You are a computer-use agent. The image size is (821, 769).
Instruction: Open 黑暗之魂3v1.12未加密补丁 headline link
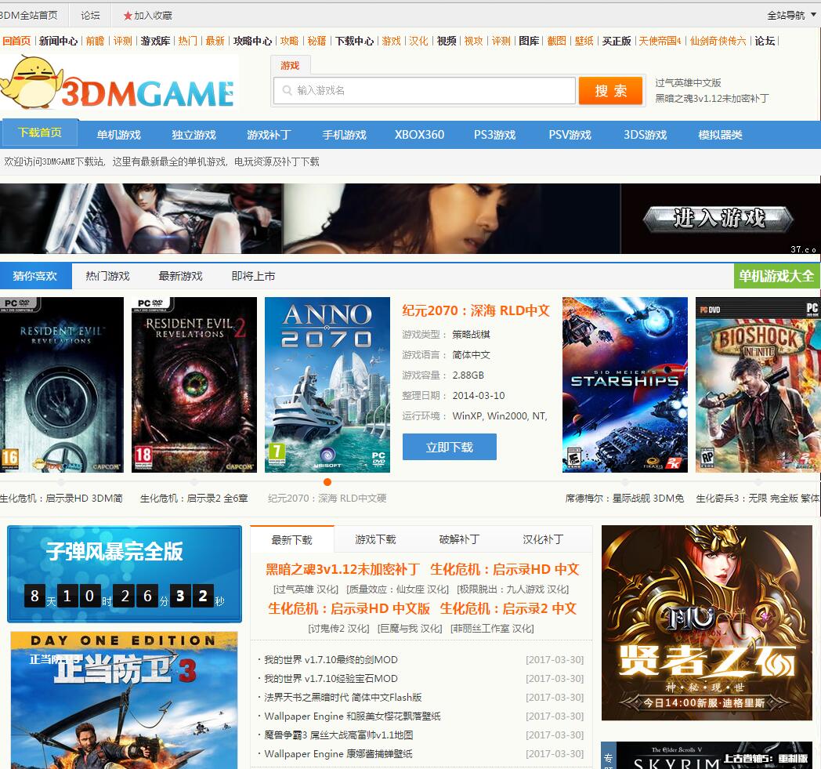[x=342, y=569]
